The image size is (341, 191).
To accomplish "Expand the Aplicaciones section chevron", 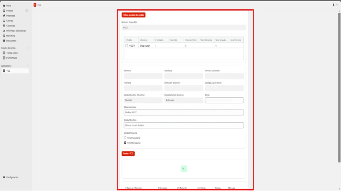I will 27,66.
